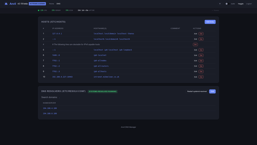Delete the ip6-loopback entry
The image size is (257, 145).
201,50
